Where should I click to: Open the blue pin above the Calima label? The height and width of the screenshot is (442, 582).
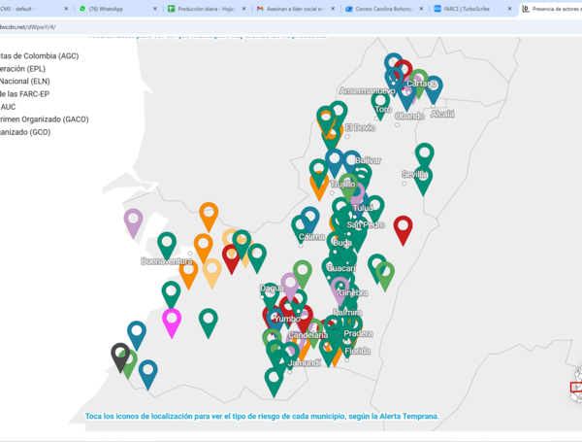tap(310, 219)
